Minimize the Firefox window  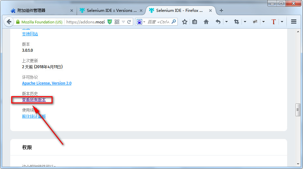coord(273,3)
